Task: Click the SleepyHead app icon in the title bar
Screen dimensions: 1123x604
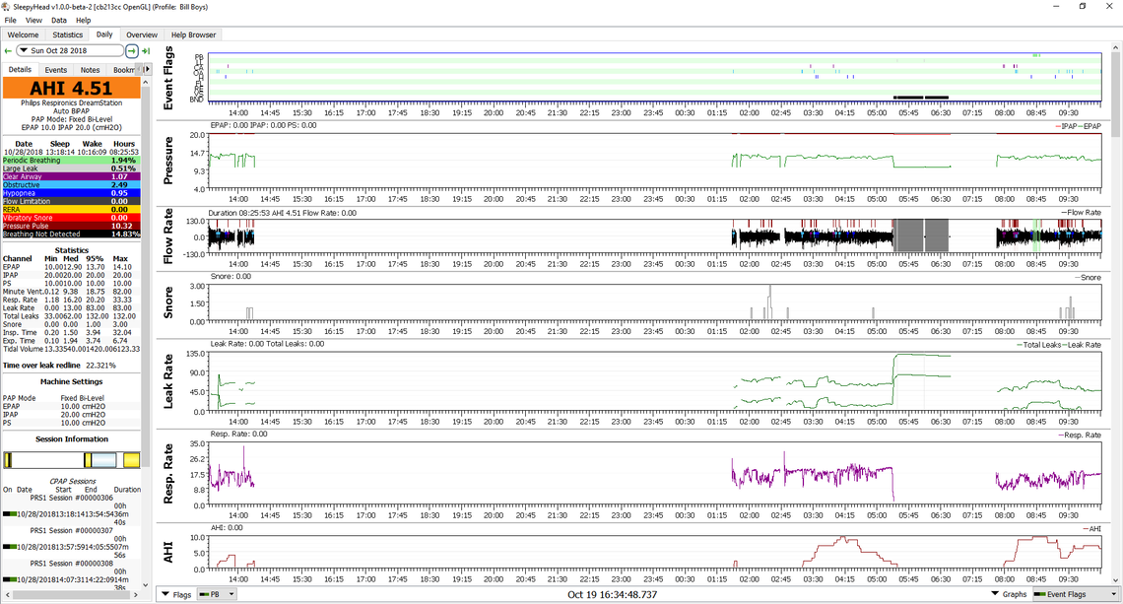Action: [6, 7]
